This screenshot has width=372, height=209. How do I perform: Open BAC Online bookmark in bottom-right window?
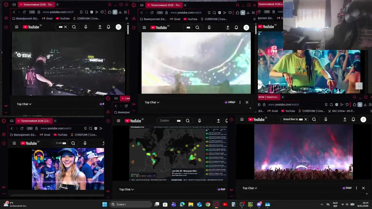point(341,111)
